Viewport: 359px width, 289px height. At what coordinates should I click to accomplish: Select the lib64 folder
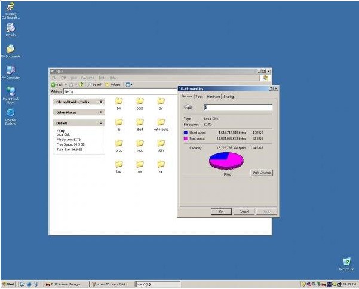[x=140, y=124]
